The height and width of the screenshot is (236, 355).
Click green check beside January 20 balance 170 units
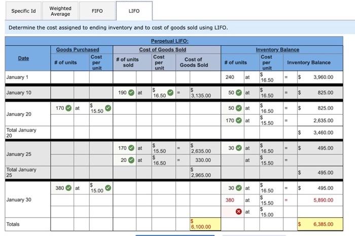[x=239, y=120]
